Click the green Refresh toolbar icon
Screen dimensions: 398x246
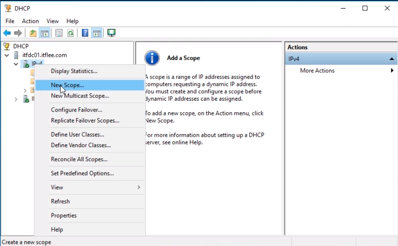(x=70, y=33)
